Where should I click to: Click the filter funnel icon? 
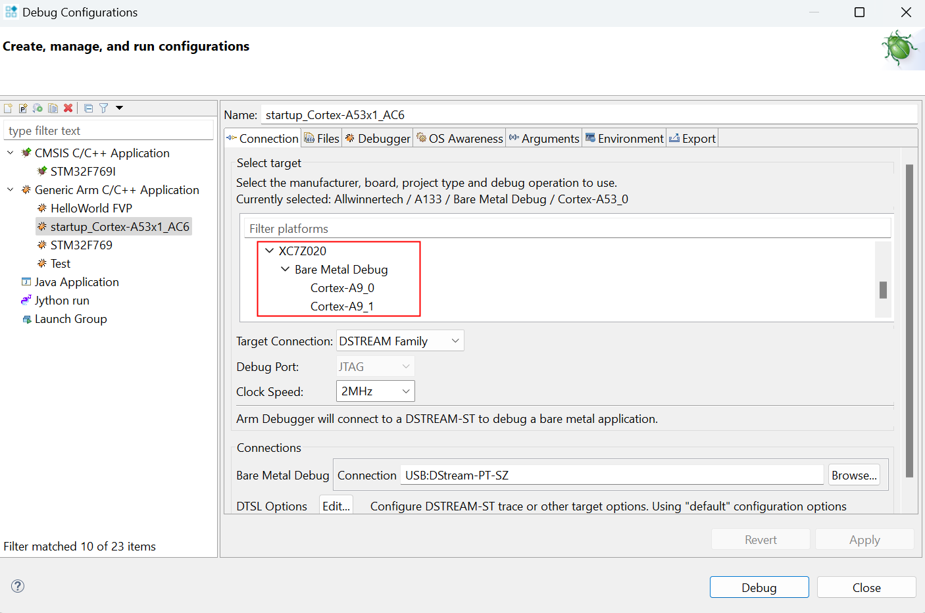click(x=103, y=108)
